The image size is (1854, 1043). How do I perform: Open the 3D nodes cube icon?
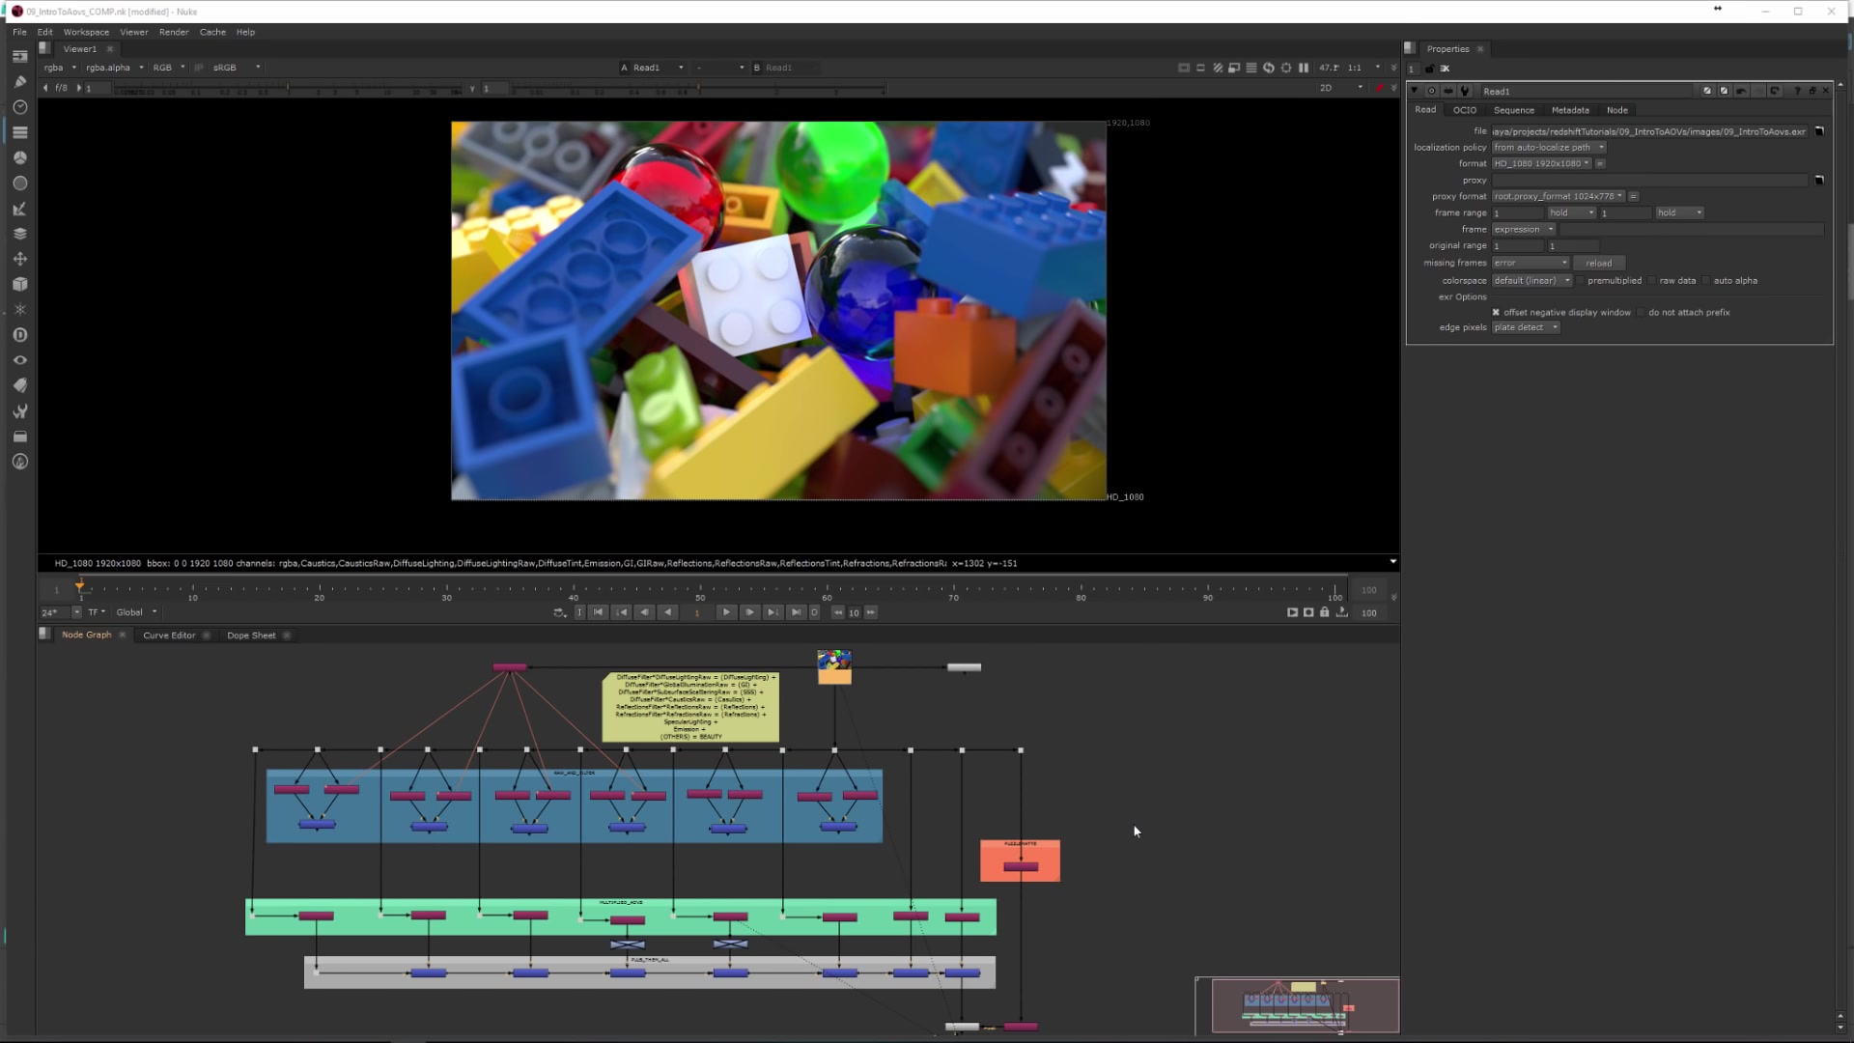point(19,285)
